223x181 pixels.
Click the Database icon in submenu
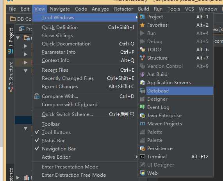pos(142,91)
